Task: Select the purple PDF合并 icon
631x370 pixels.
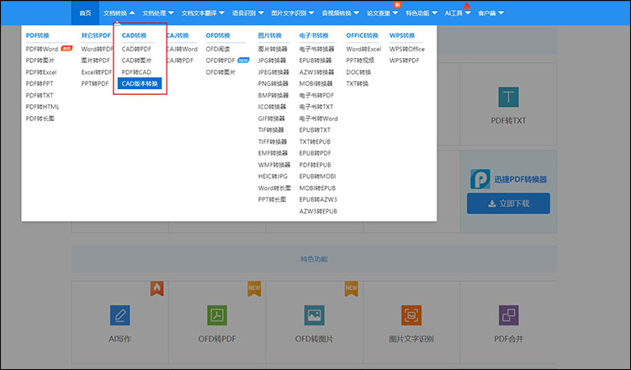Action: (509, 314)
